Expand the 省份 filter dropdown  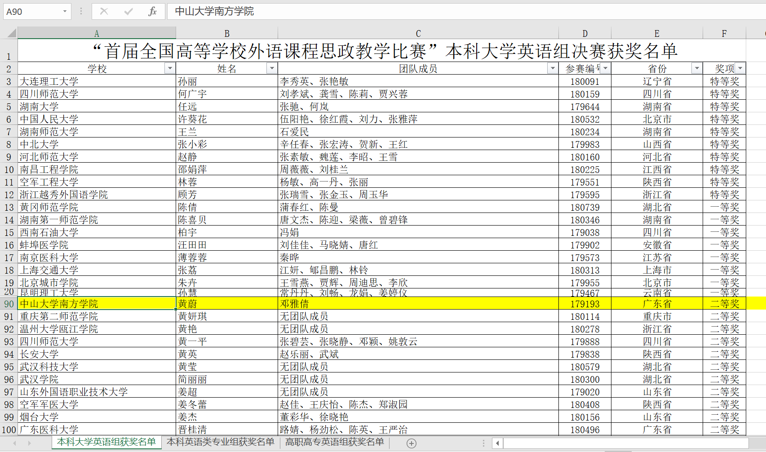[696, 68]
